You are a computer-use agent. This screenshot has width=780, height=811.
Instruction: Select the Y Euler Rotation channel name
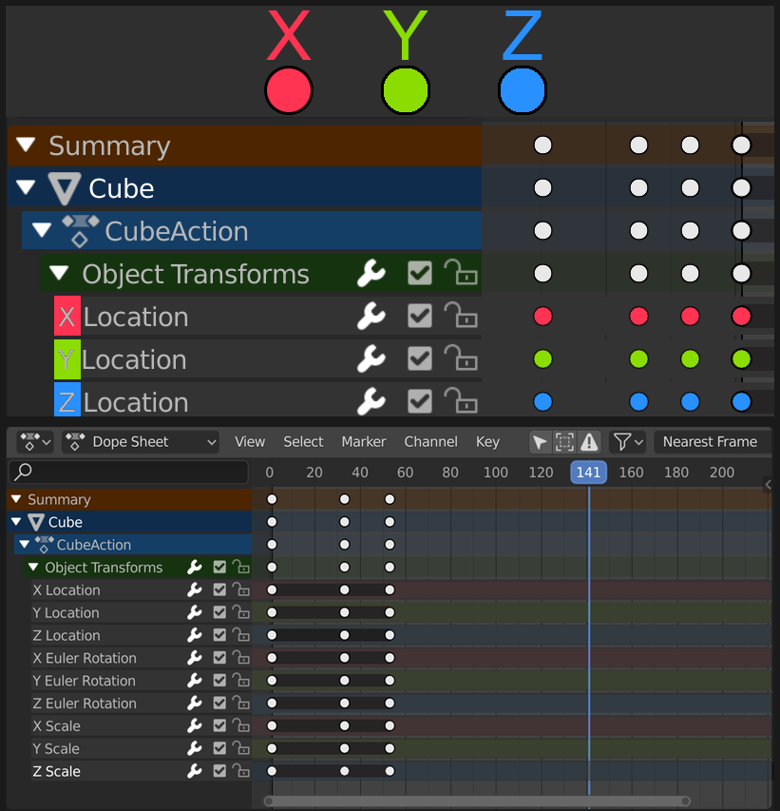85,681
